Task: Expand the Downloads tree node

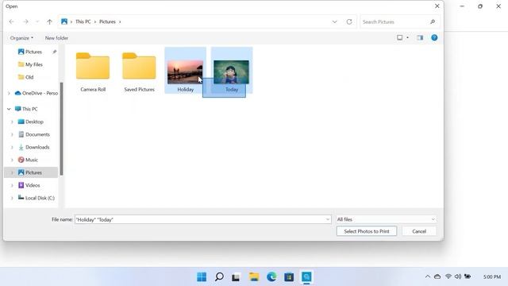Action: tap(12, 147)
